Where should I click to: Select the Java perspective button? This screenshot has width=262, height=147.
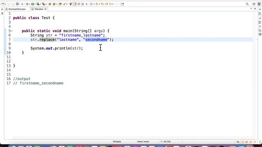[259, 4]
